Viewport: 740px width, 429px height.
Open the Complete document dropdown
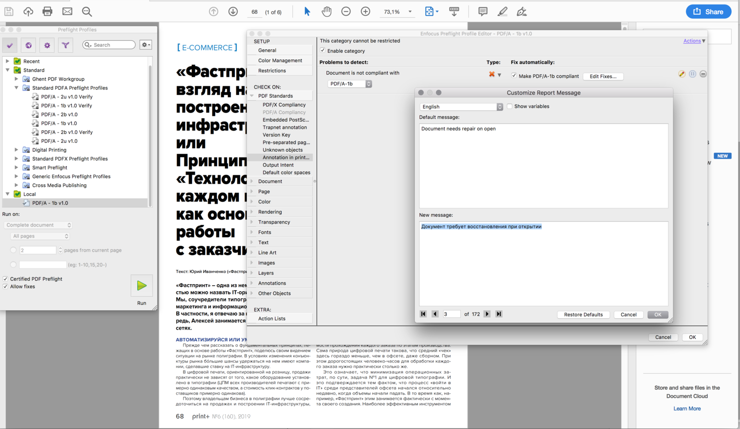pos(38,225)
